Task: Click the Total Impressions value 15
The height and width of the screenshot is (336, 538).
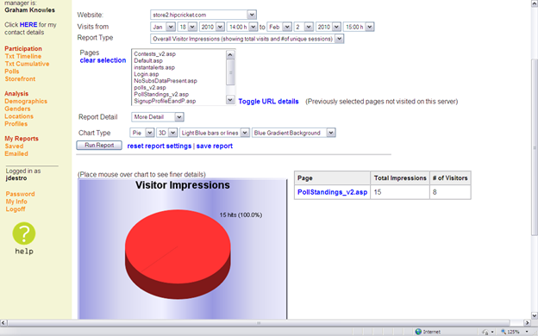Action: (x=400, y=192)
